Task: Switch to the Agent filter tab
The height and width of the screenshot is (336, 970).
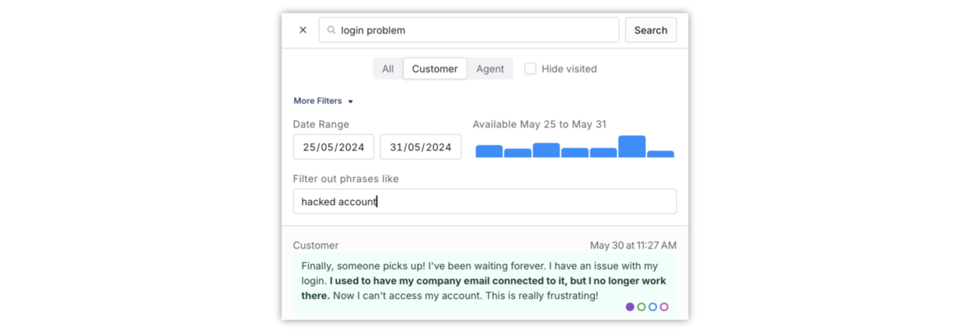Action: 490,69
